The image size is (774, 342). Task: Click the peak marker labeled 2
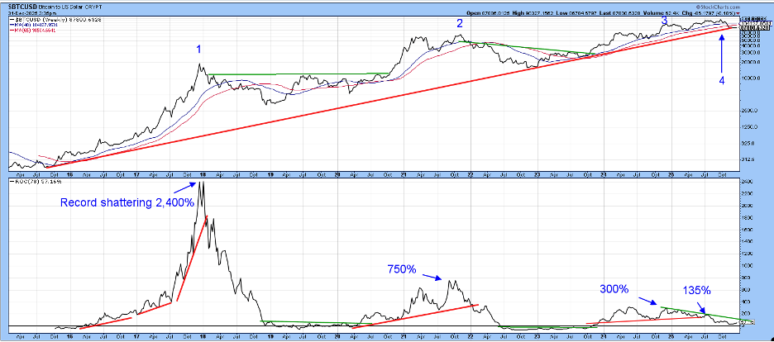[460, 23]
